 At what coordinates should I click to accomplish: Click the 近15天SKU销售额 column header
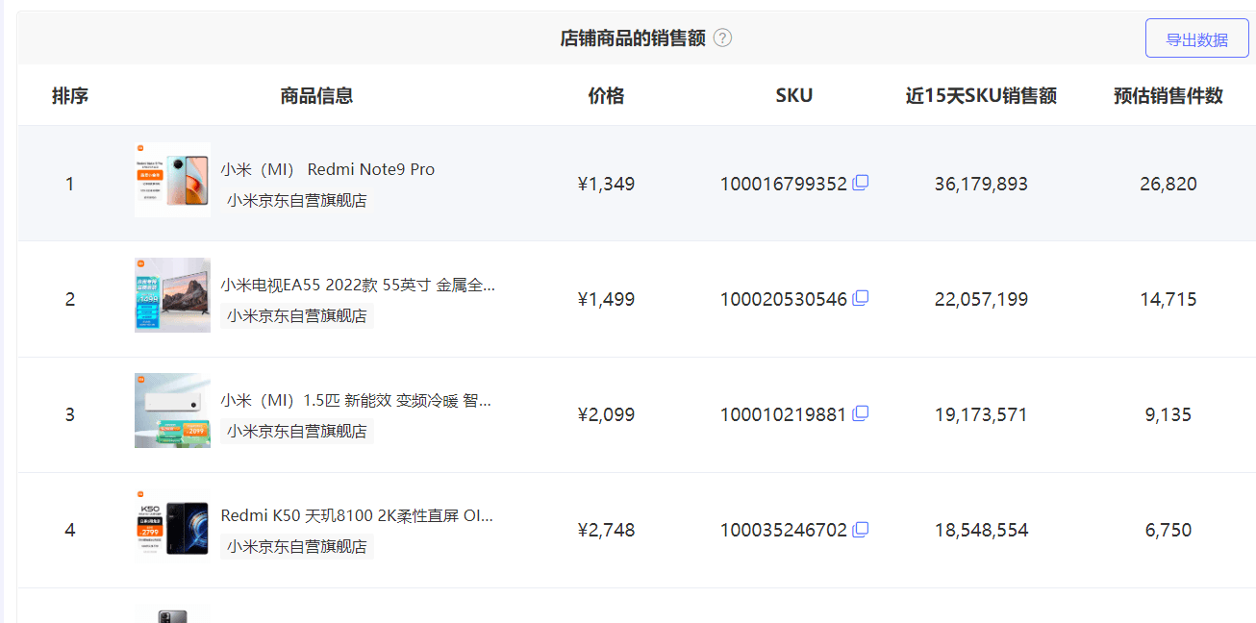coord(981,95)
